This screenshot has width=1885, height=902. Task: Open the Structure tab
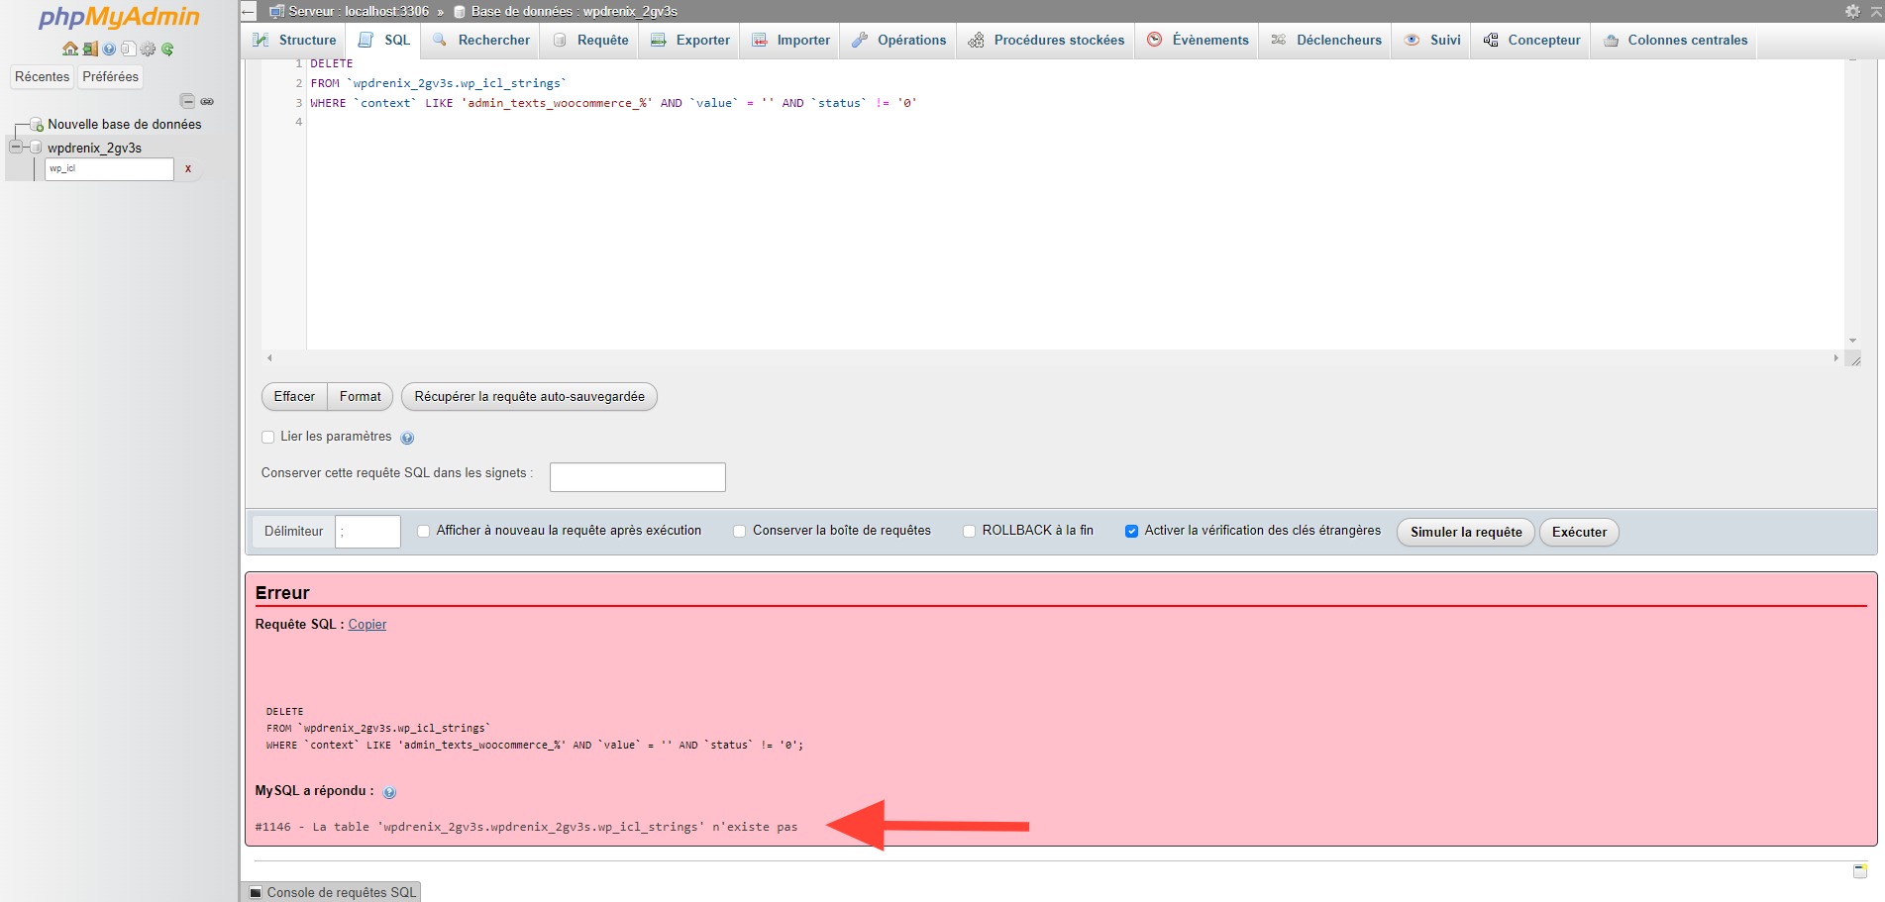[x=295, y=41]
